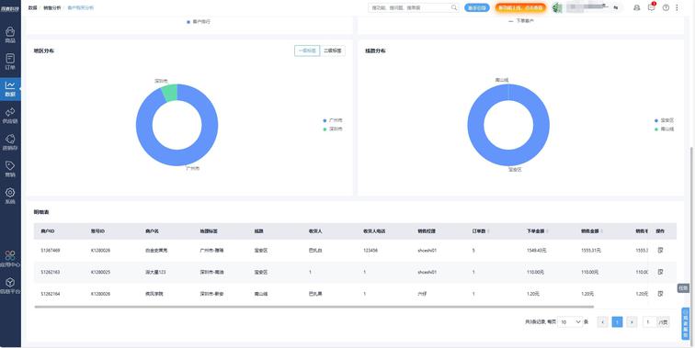This screenshot has width=695, height=348.
Task: Click the 销售分析 breadcrumb item
Action: pos(52,7)
